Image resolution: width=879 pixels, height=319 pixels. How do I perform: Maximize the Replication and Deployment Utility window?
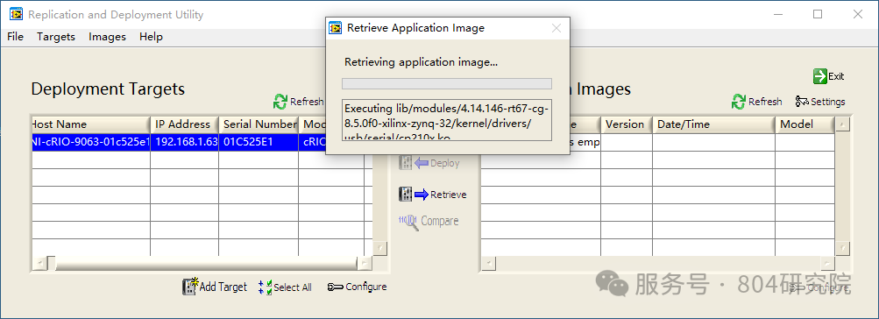[x=818, y=15]
